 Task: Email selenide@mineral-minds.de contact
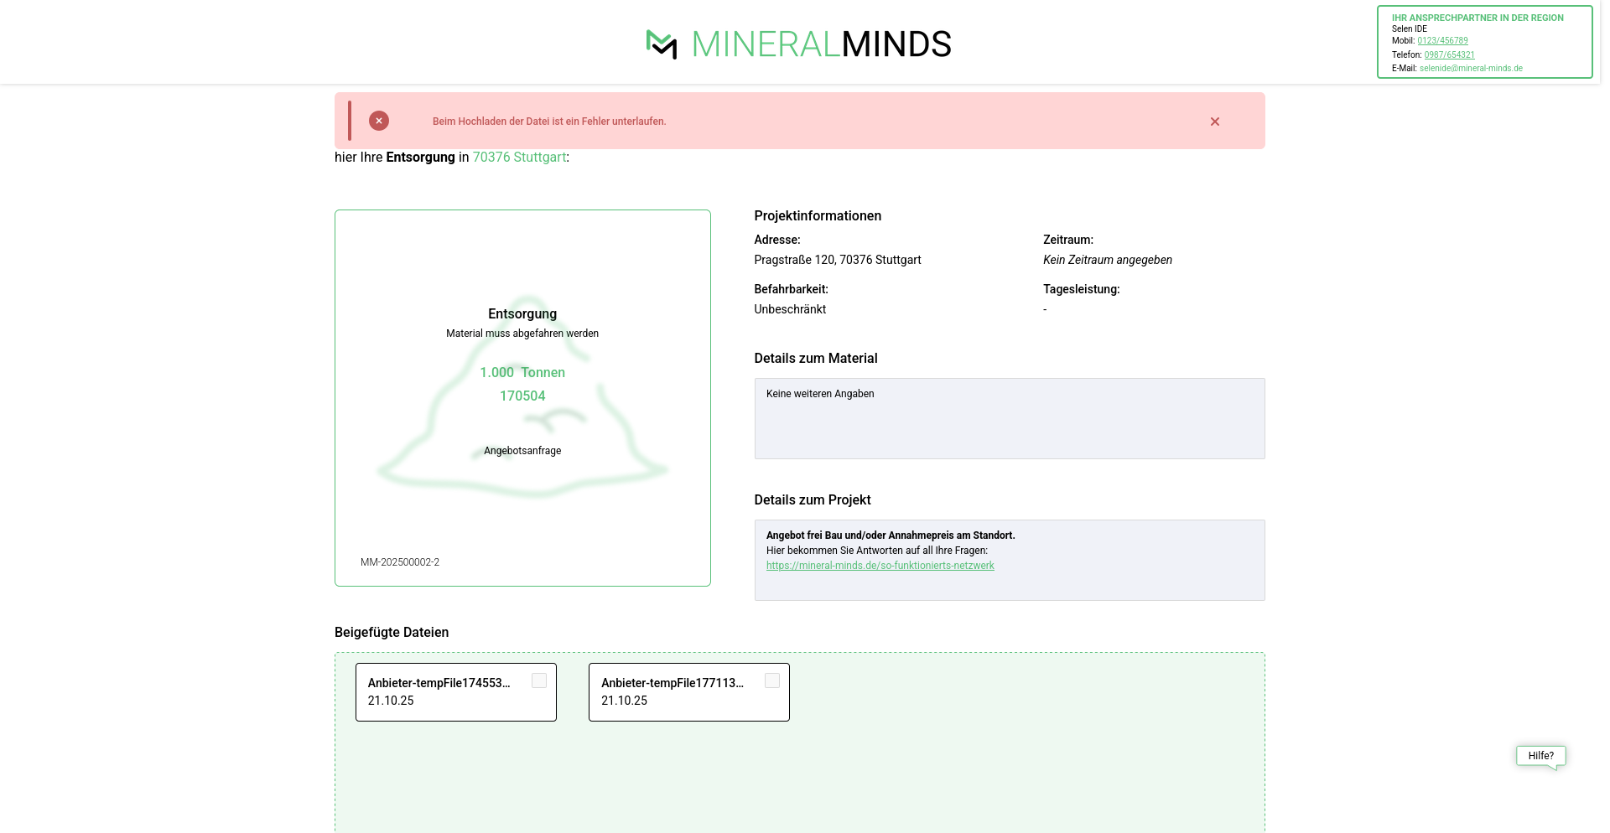coord(1471,69)
